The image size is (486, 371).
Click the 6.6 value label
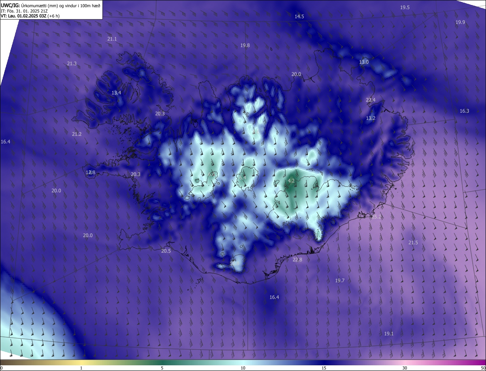click(212, 174)
